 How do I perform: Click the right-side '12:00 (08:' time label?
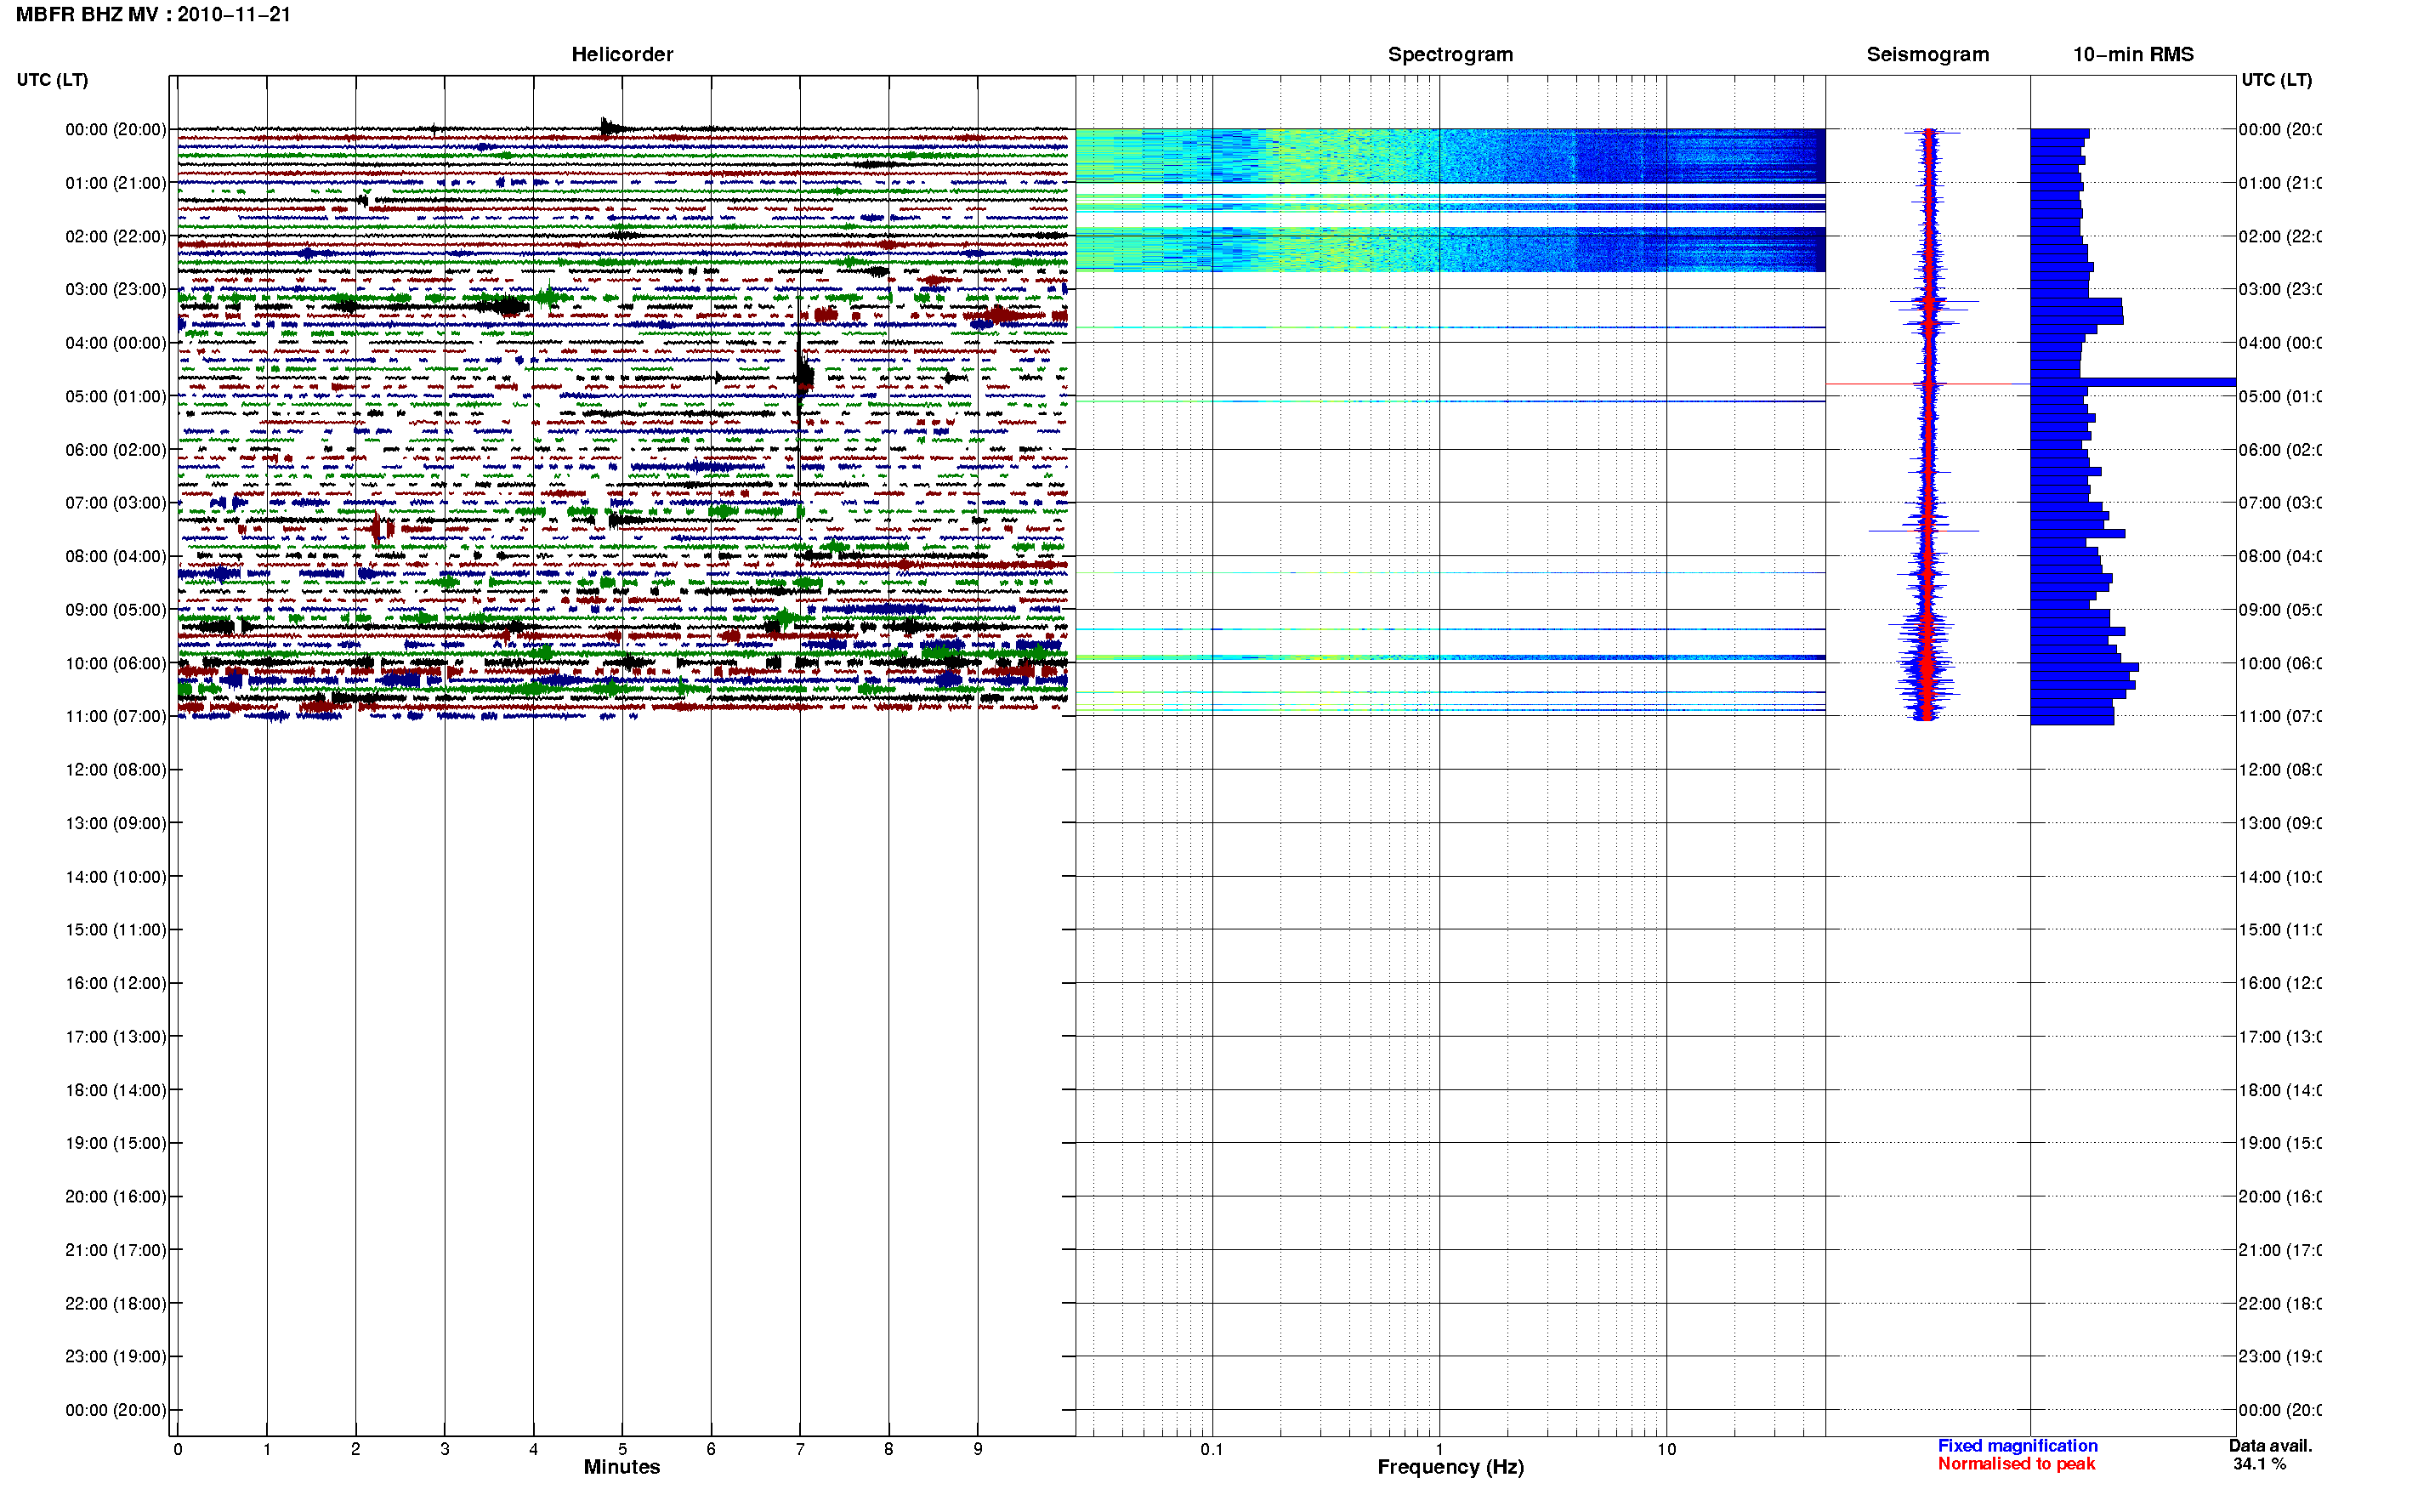point(2280,770)
